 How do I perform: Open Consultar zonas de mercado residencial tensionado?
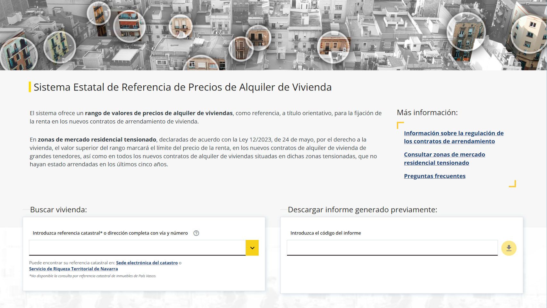point(444,159)
